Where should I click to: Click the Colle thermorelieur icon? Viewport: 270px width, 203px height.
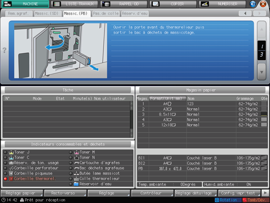tap(77, 179)
